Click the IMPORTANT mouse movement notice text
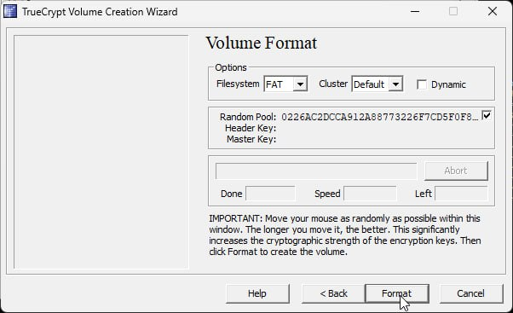The height and width of the screenshot is (313, 513). 345,235
